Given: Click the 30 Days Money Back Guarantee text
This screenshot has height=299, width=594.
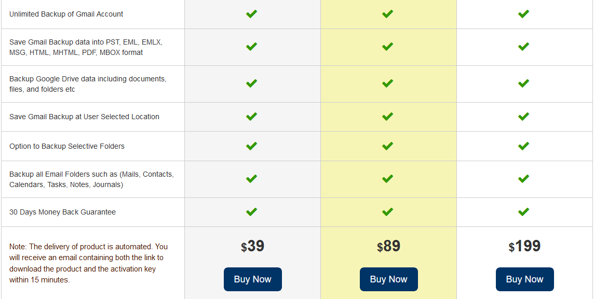Looking at the screenshot, I should (62, 212).
